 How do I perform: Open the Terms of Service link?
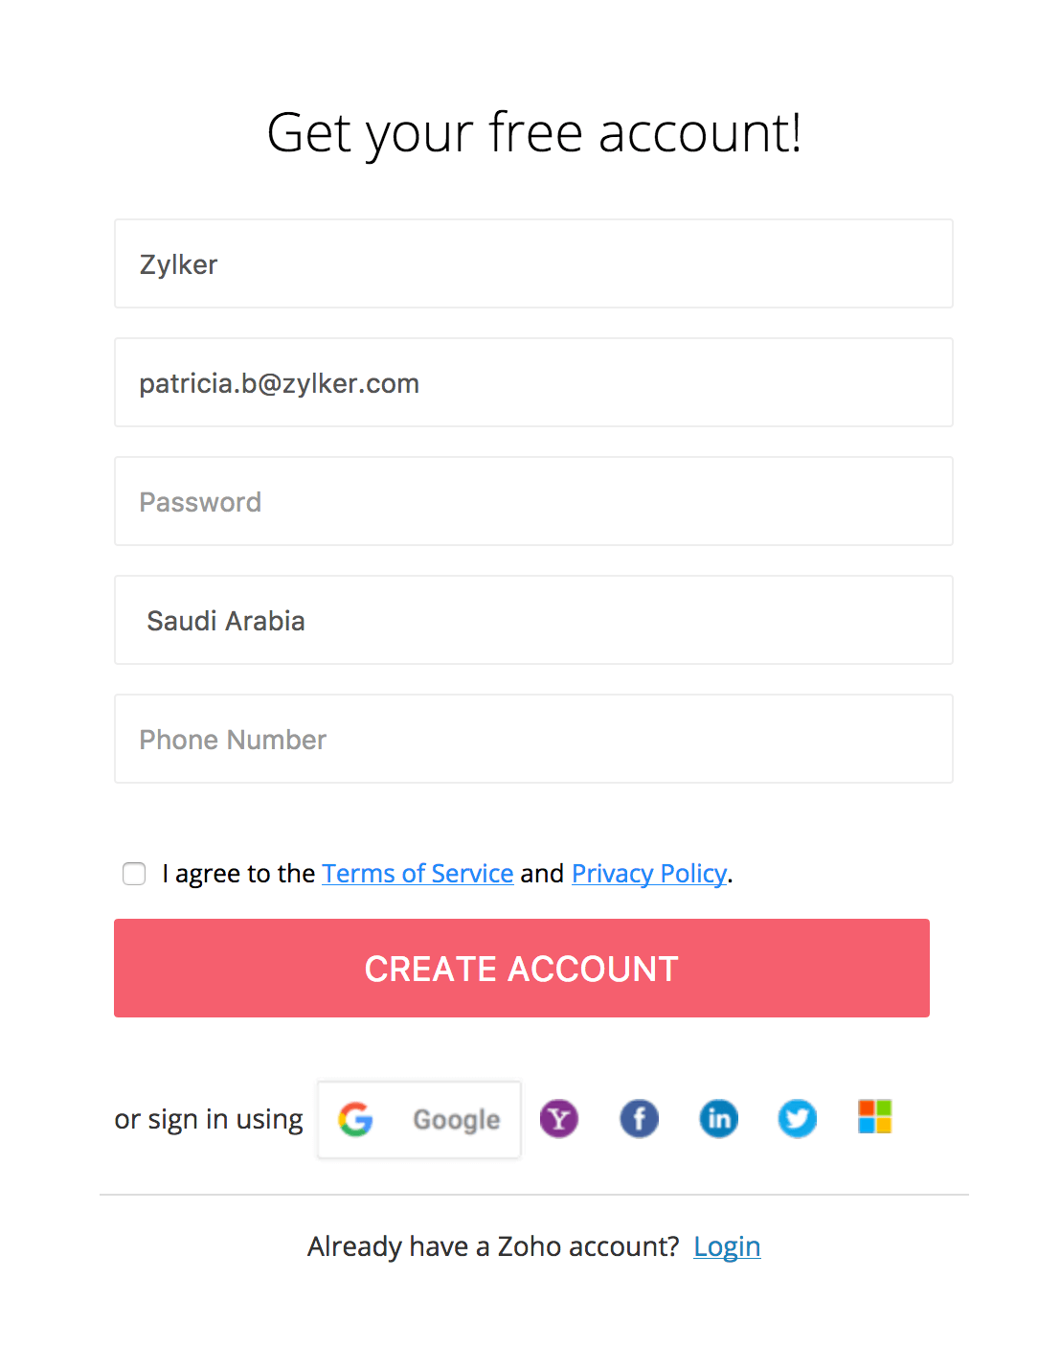point(418,874)
